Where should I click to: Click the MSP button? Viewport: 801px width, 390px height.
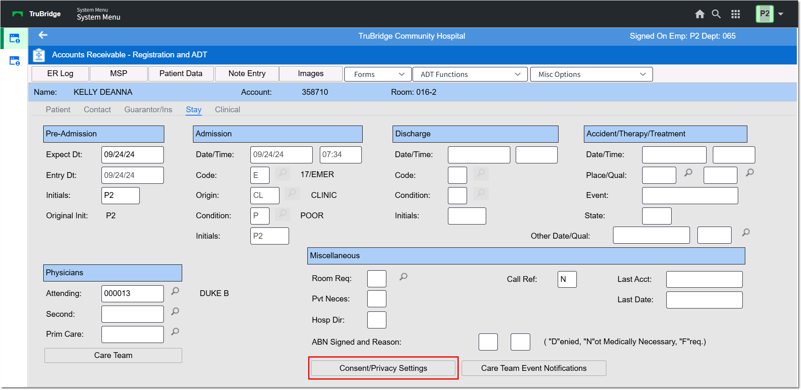tap(119, 74)
